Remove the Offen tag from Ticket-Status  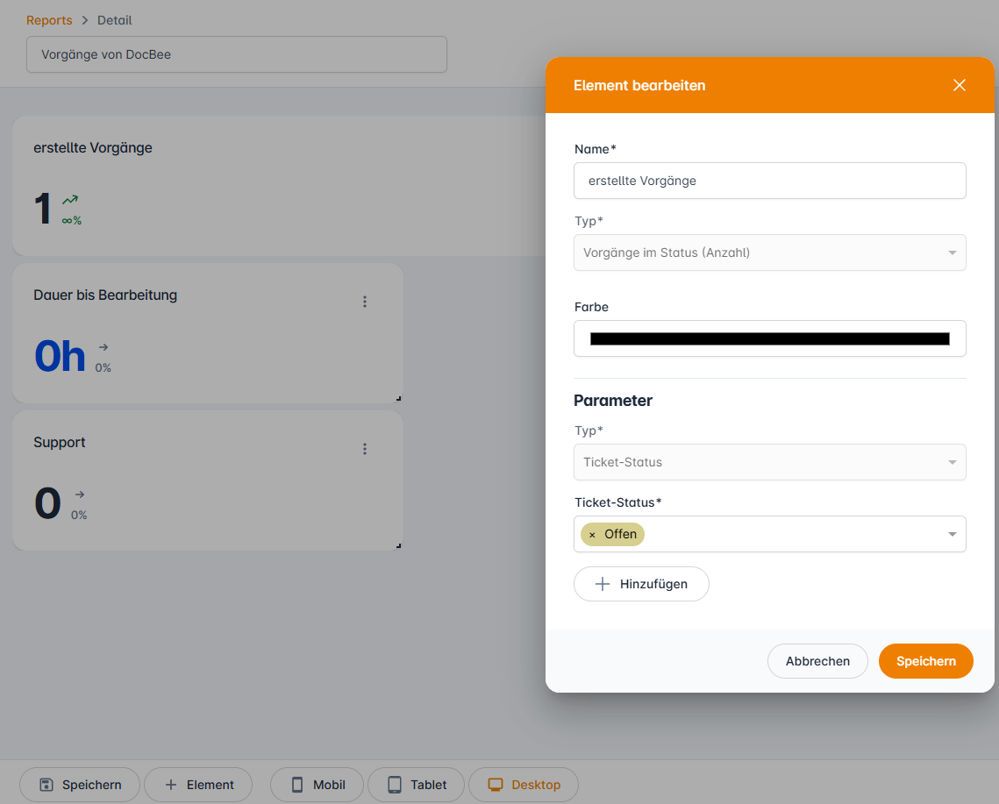592,535
